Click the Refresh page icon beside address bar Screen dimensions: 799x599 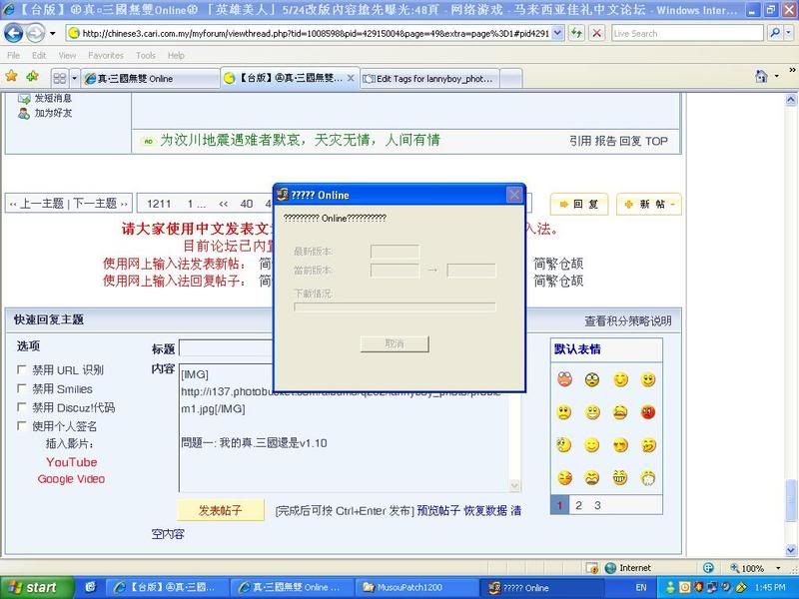[575, 33]
